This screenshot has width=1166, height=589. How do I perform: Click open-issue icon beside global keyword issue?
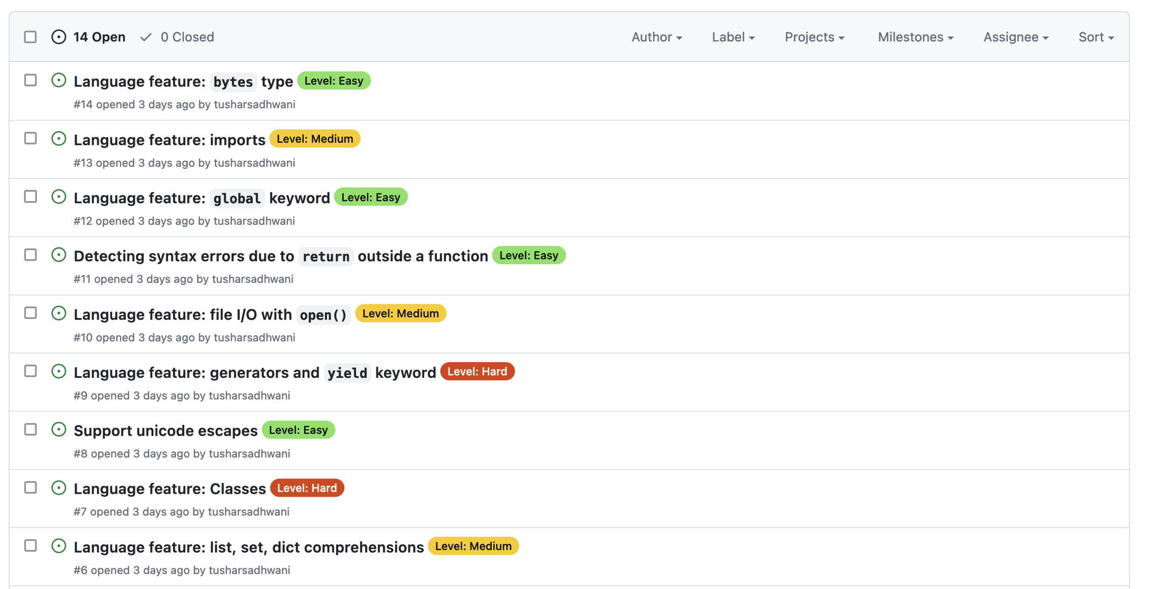pyautogui.click(x=59, y=197)
